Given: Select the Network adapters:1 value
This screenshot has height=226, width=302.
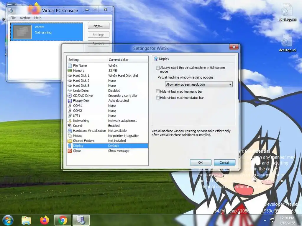Looking at the screenshot, I should 122,121.
